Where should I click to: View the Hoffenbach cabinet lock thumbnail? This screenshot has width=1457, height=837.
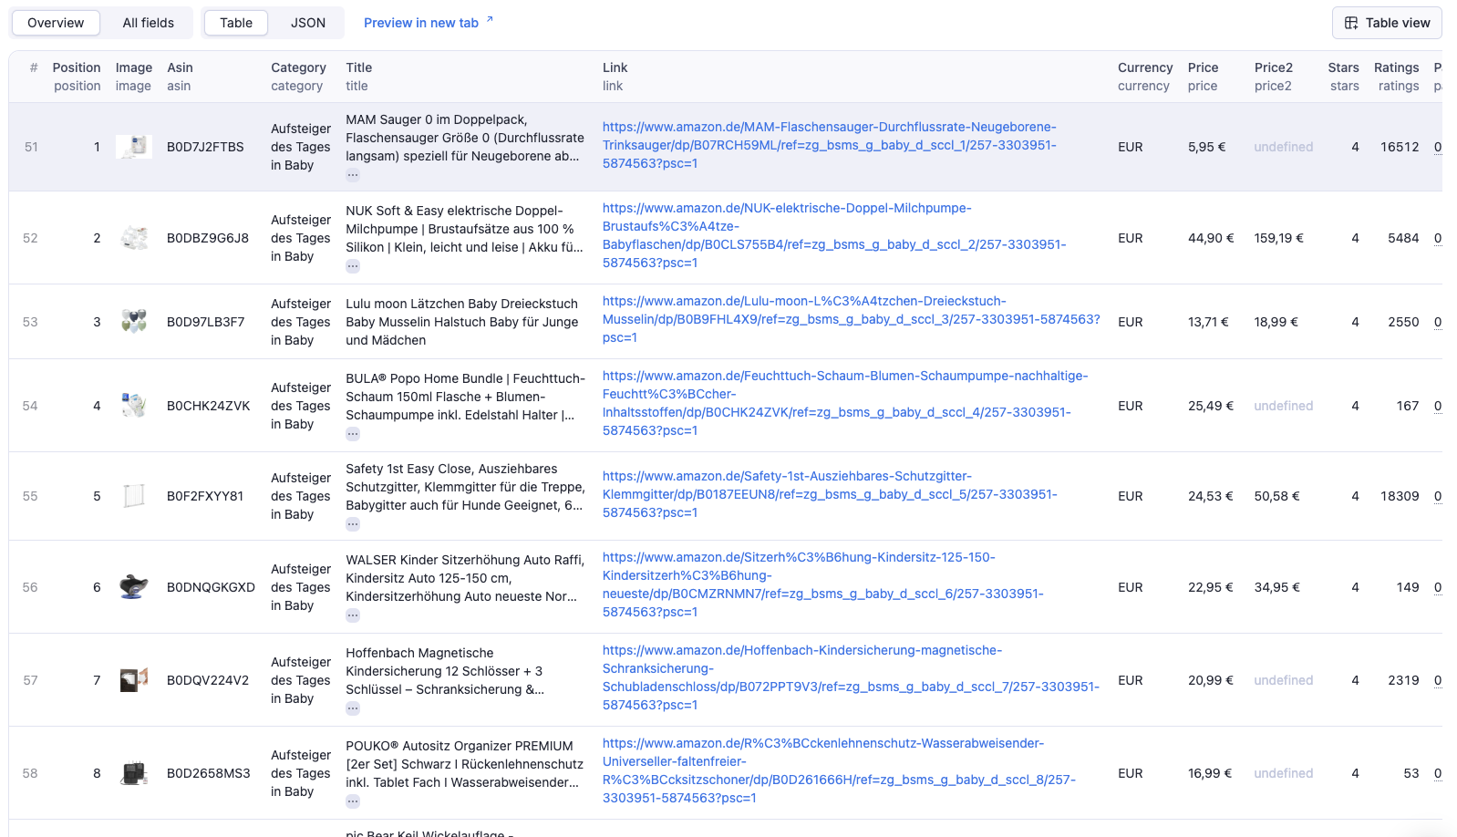[134, 680]
